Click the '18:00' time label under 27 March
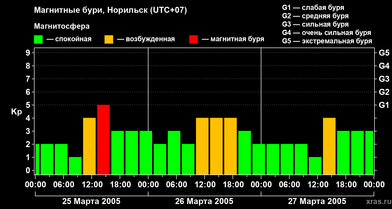 click(346, 185)
